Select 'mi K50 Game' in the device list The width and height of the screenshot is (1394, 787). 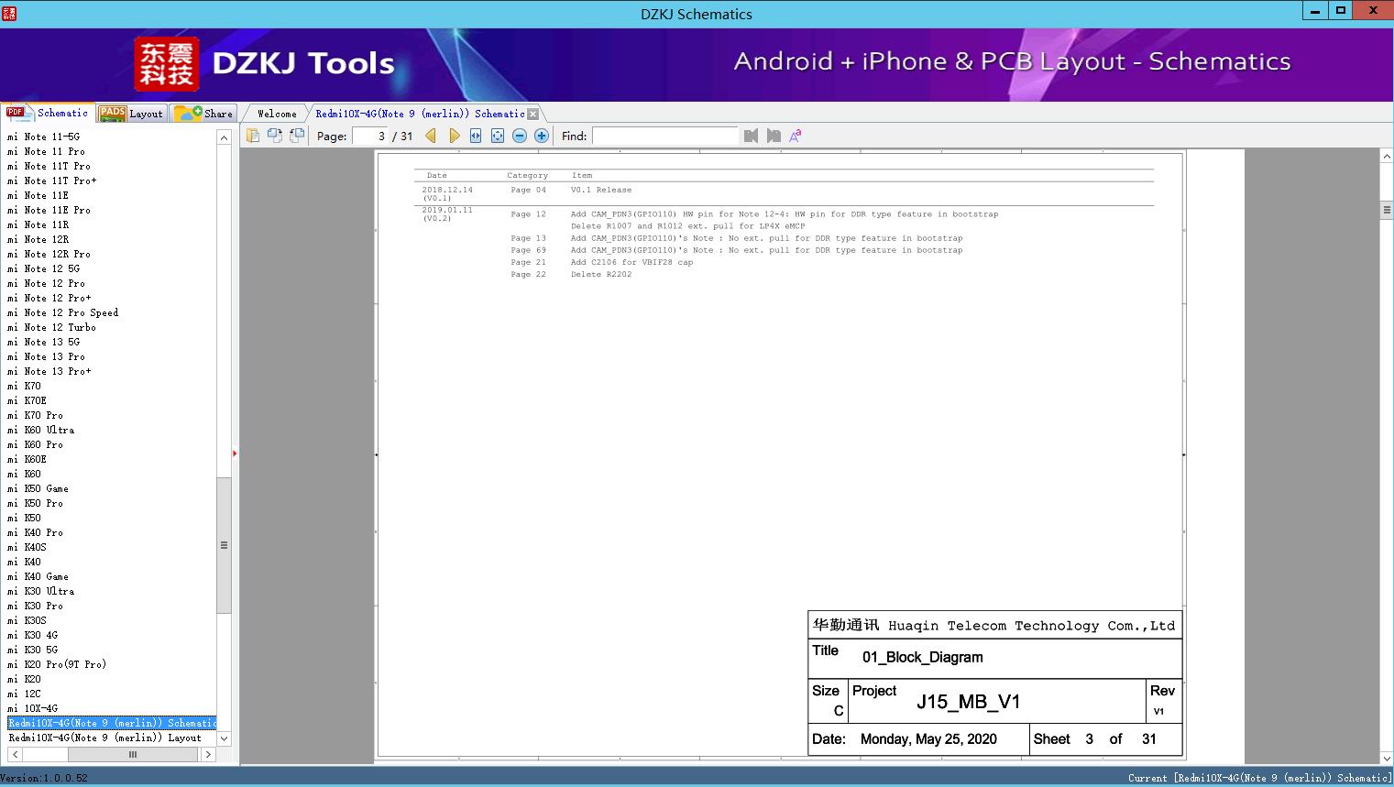(x=38, y=488)
